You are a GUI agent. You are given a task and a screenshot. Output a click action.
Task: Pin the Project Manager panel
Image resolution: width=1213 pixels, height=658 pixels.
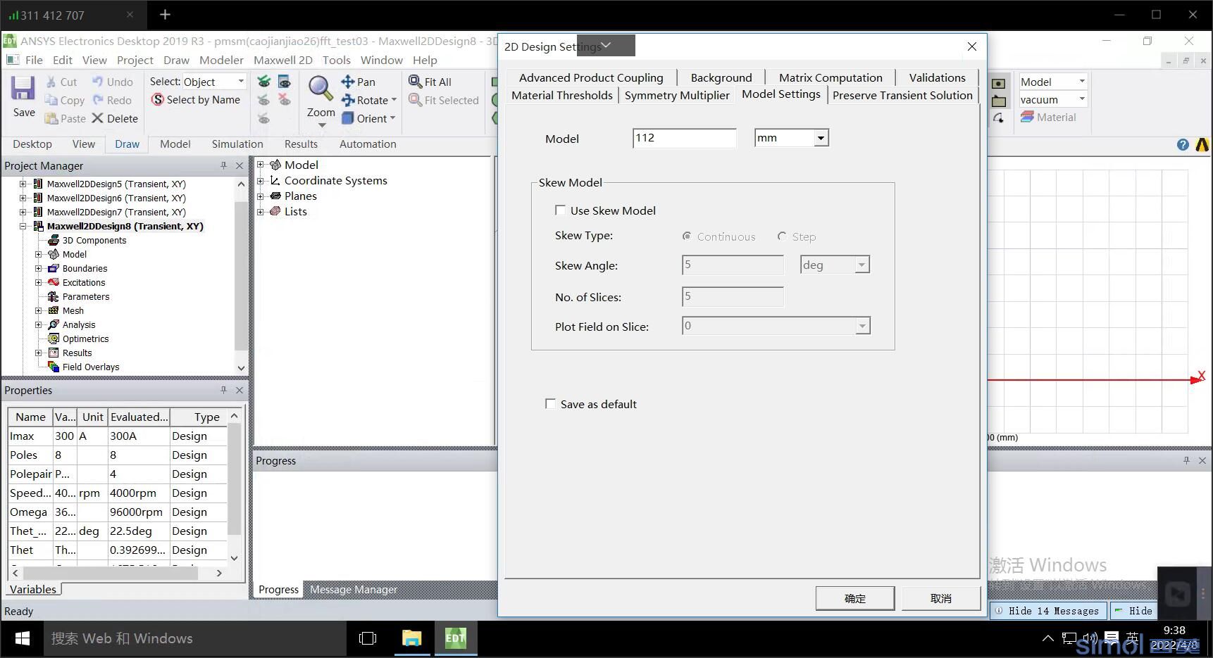point(223,165)
